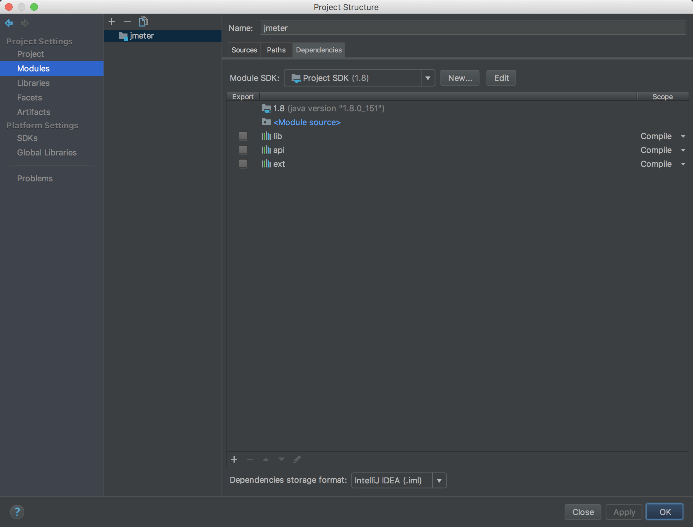693x527 pixels.
Task: Click the Close button
Action: point(583,512)
